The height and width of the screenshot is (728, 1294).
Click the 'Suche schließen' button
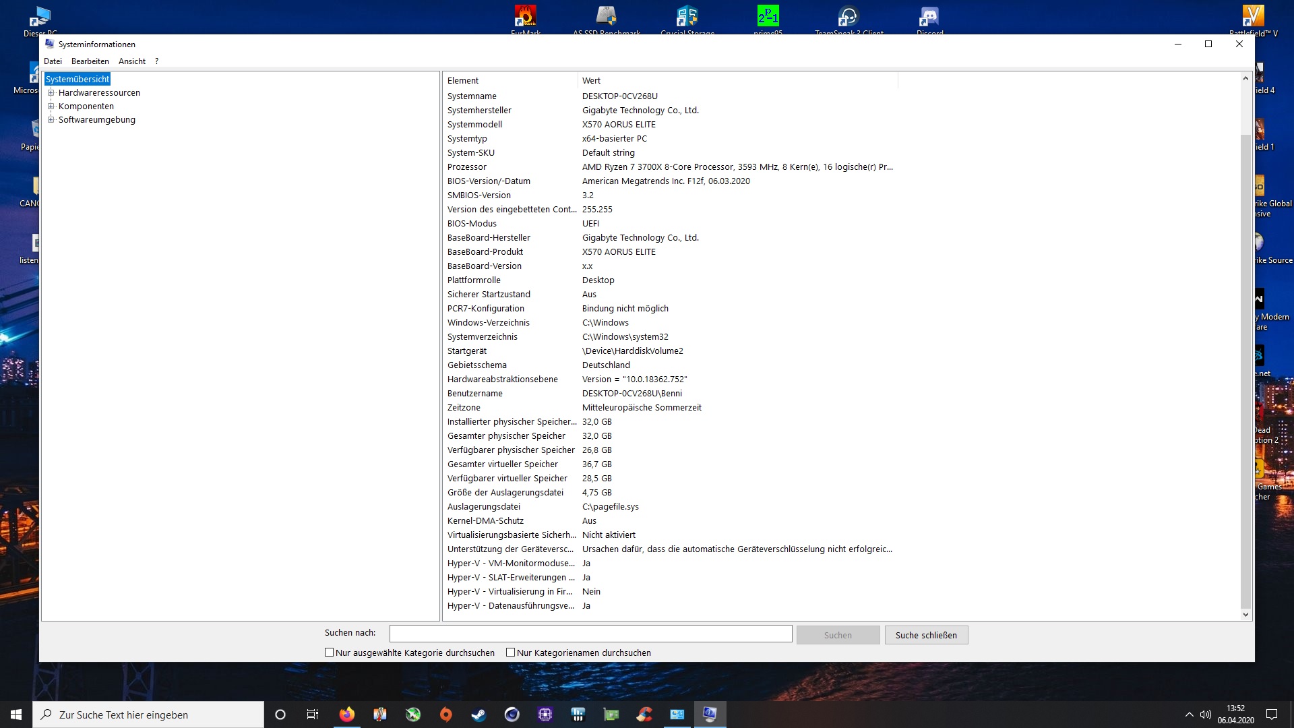(926, 635)
